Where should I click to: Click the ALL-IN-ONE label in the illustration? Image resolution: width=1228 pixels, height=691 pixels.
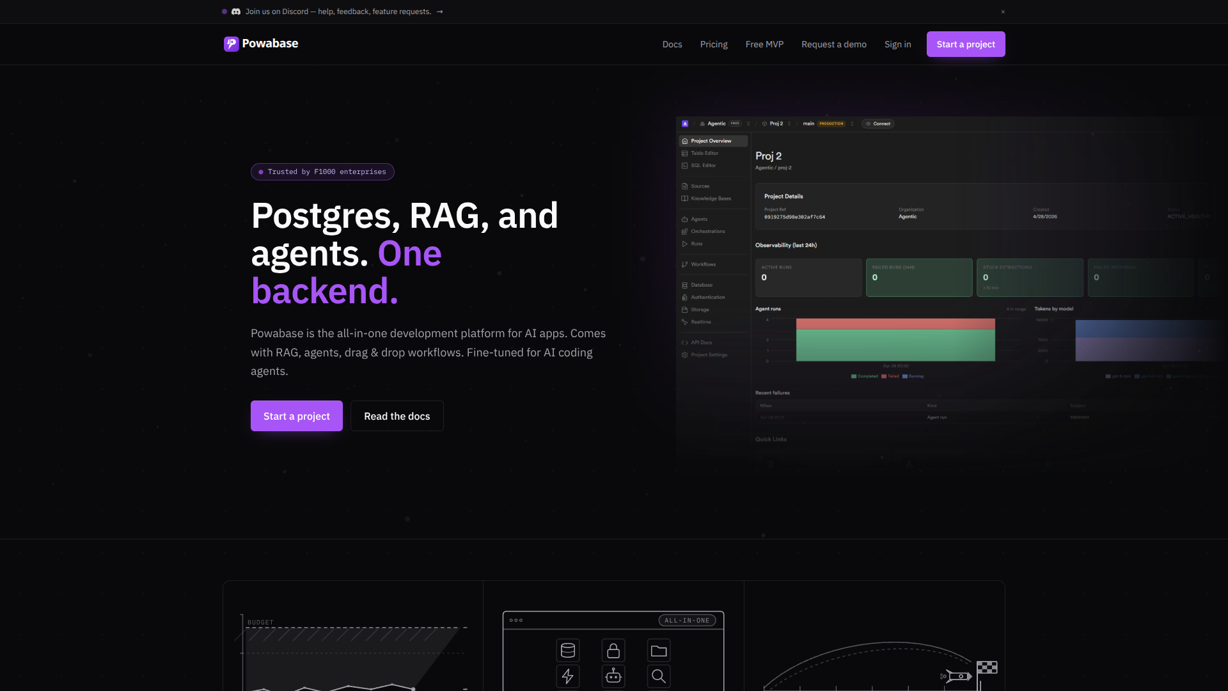(x=687, y=621)
